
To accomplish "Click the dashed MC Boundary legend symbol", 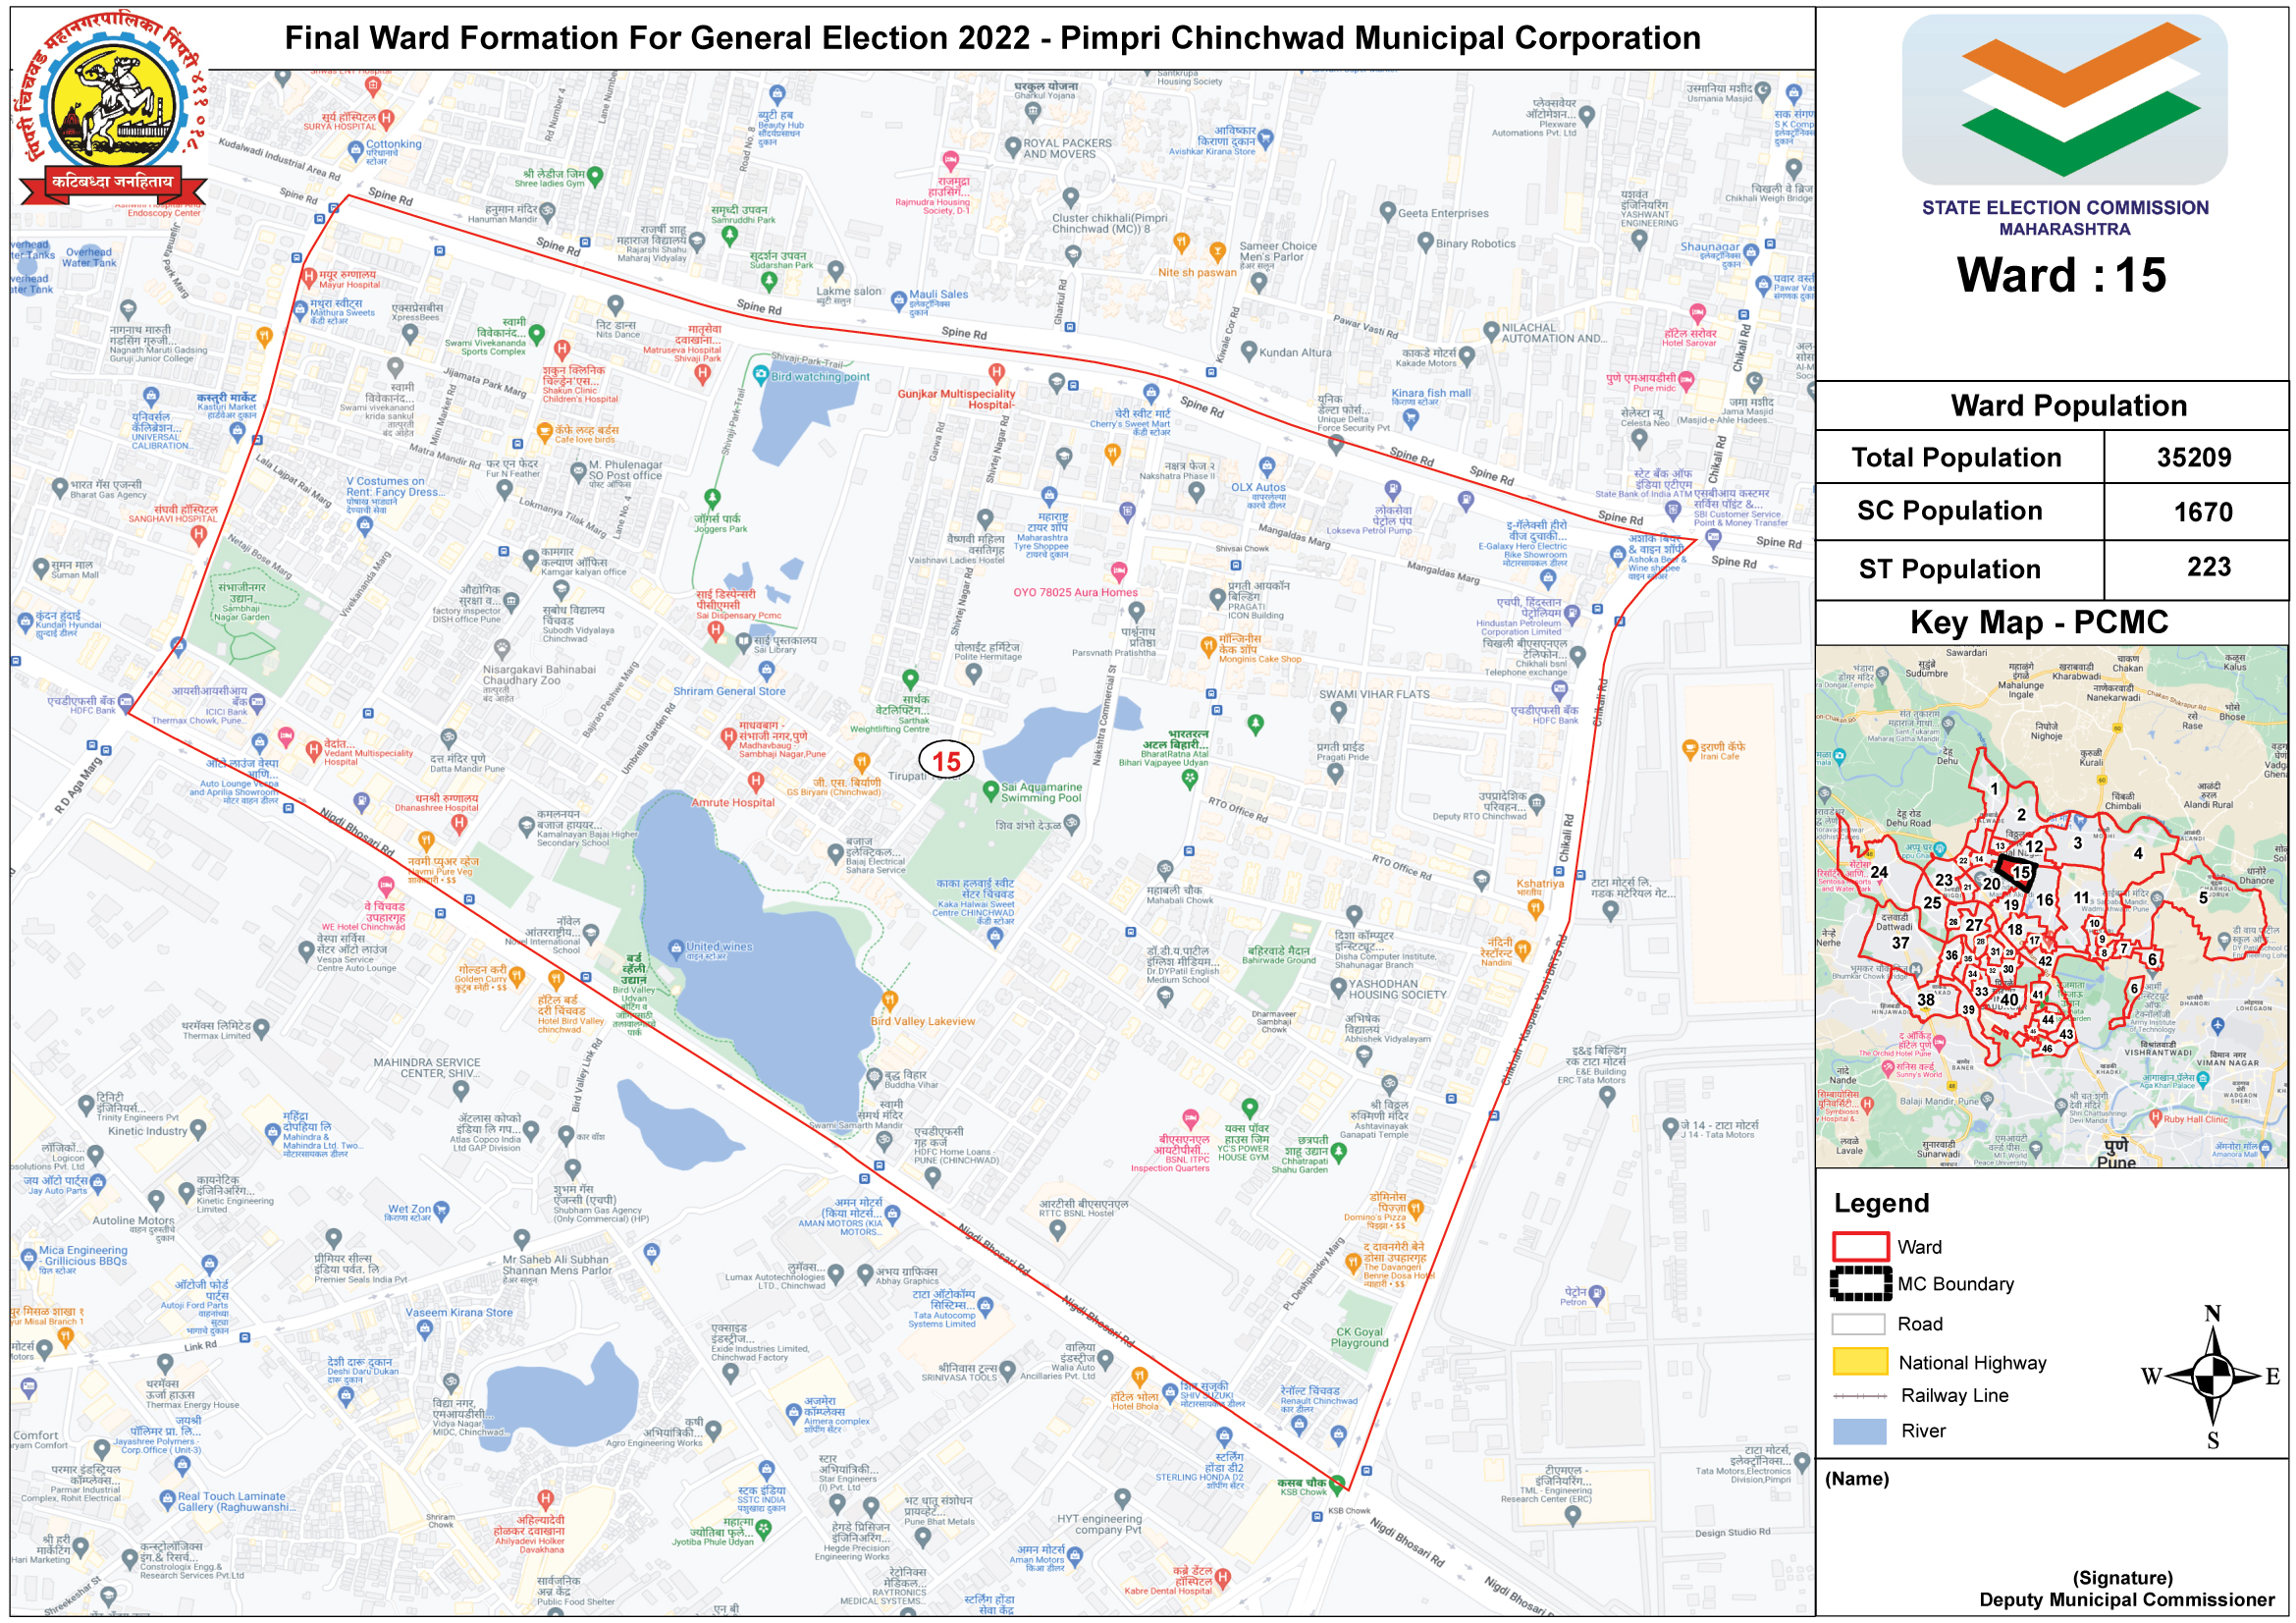I will pos(1860,1284).
